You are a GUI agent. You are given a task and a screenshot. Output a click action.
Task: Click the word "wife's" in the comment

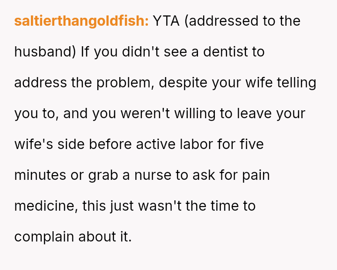(x=34, y=144)
